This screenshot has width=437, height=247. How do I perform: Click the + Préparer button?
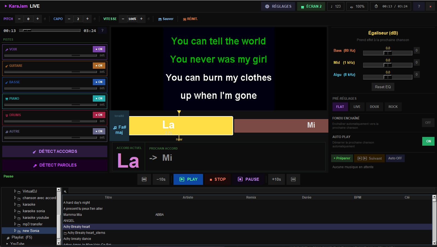[342, 158]
